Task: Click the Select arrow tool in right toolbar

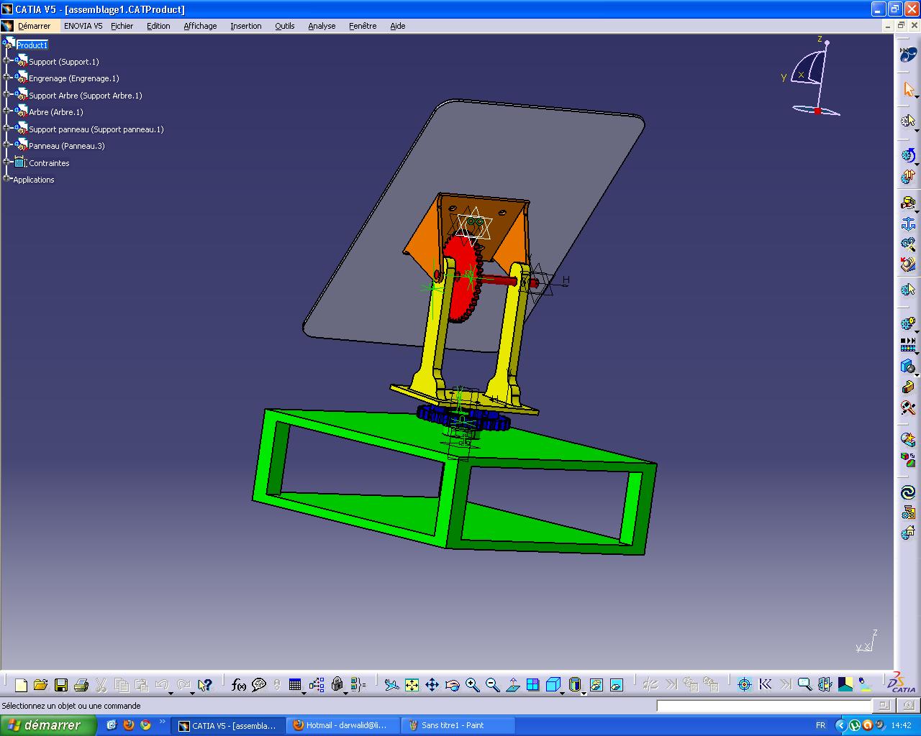Action: (x=908, y=90)
